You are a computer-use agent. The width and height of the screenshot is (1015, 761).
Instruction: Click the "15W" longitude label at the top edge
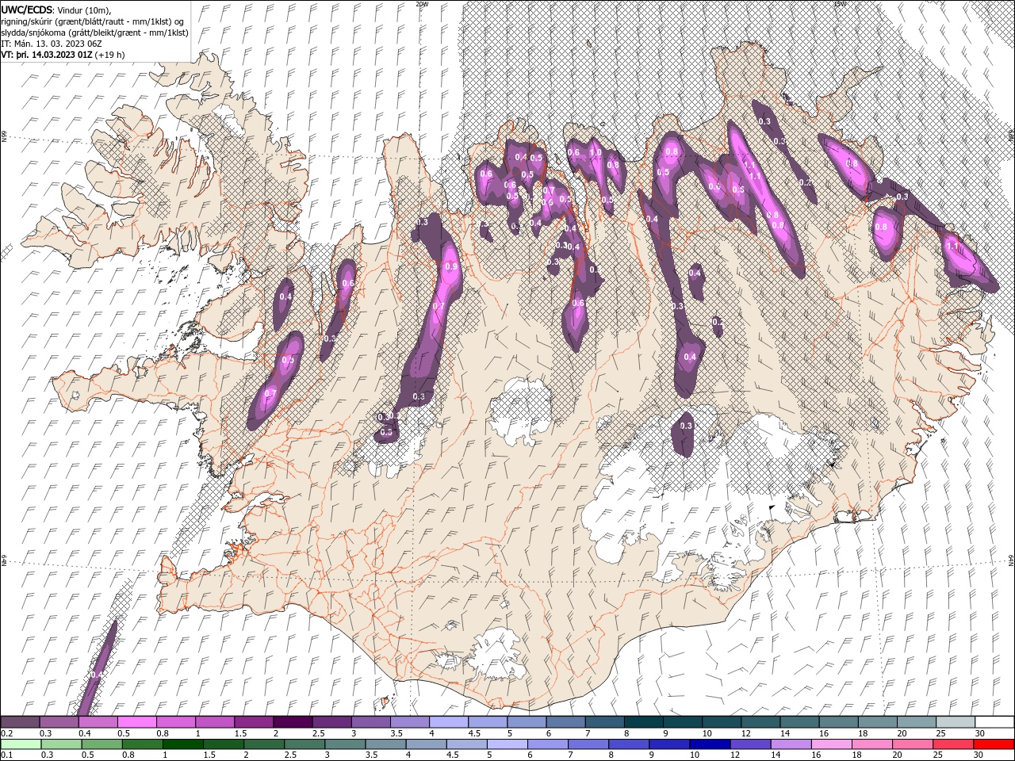(x=839, y=4)
